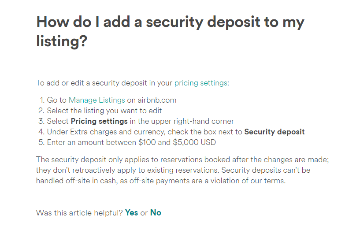Click the article heading about security deposit
Screen dimensions: 360x230
click(x=170, y=32)
